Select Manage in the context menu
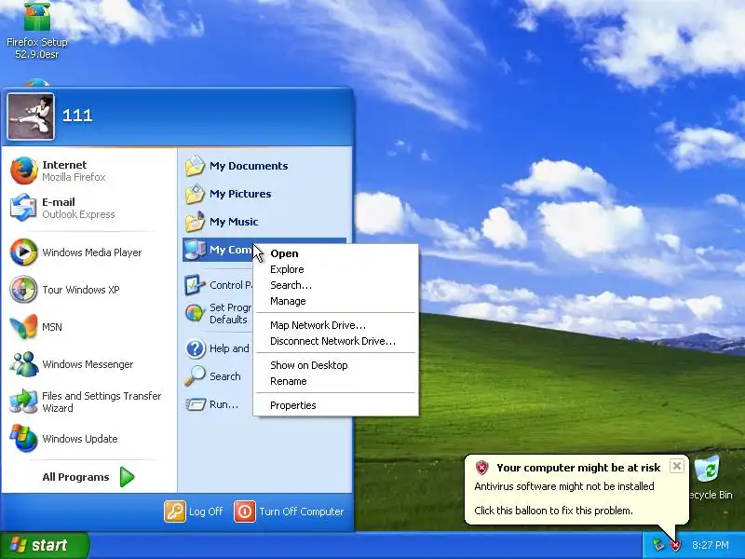This screenshot has height=559, width=745. [x=336, y=301]
